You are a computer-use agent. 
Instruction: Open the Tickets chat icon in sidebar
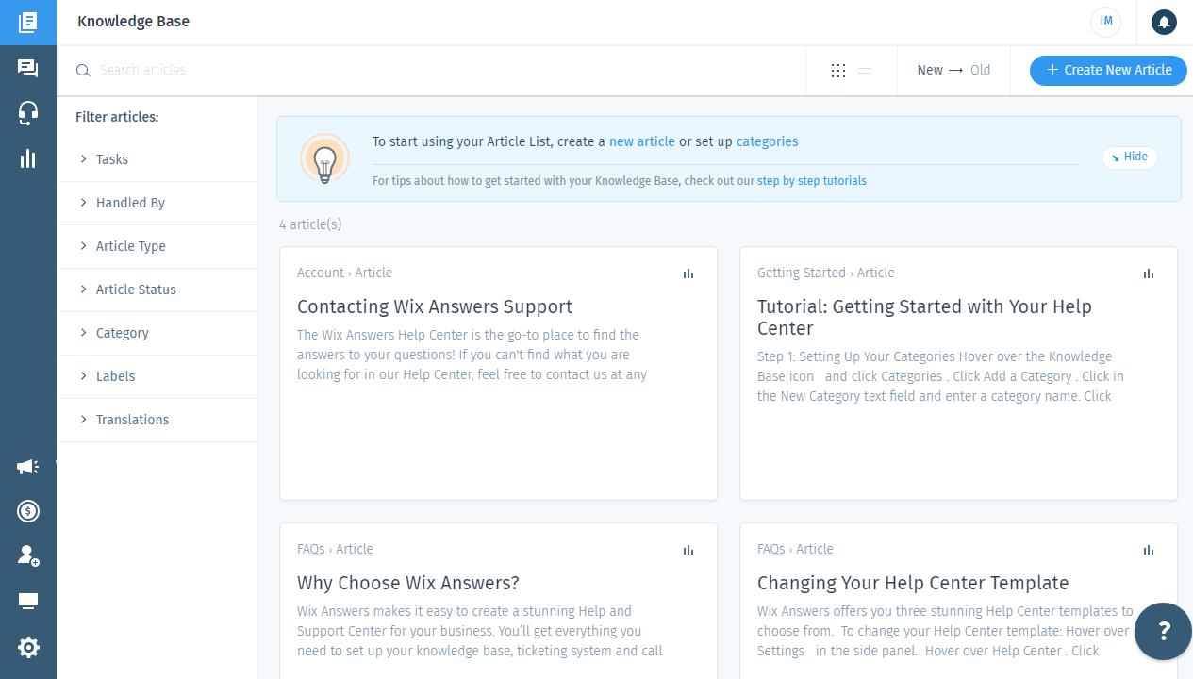pos(27,68)
